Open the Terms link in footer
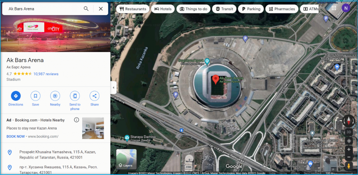 point(283,173)
